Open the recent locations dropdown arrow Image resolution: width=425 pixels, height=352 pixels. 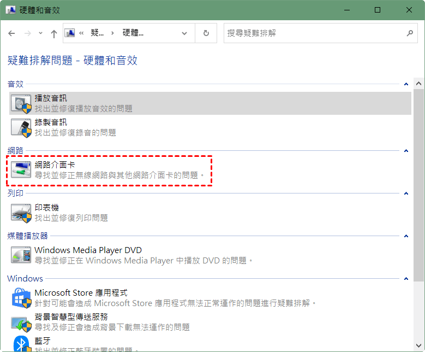click(x=40, y=33)
